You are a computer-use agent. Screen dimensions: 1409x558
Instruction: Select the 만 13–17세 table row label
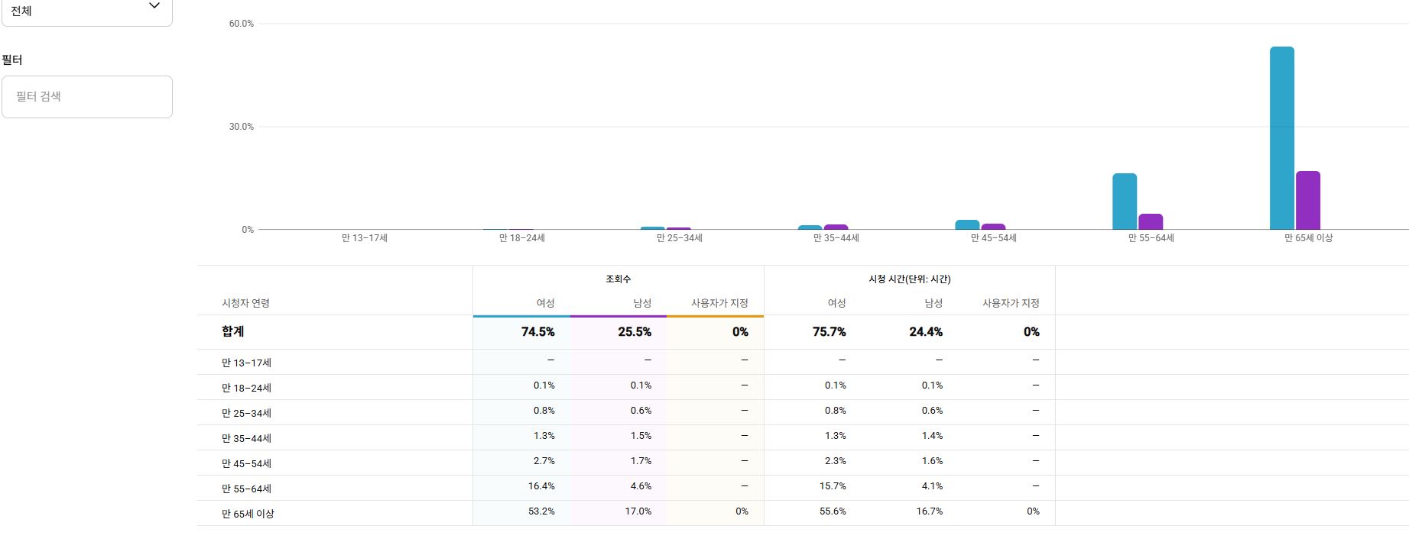(246, 363)
